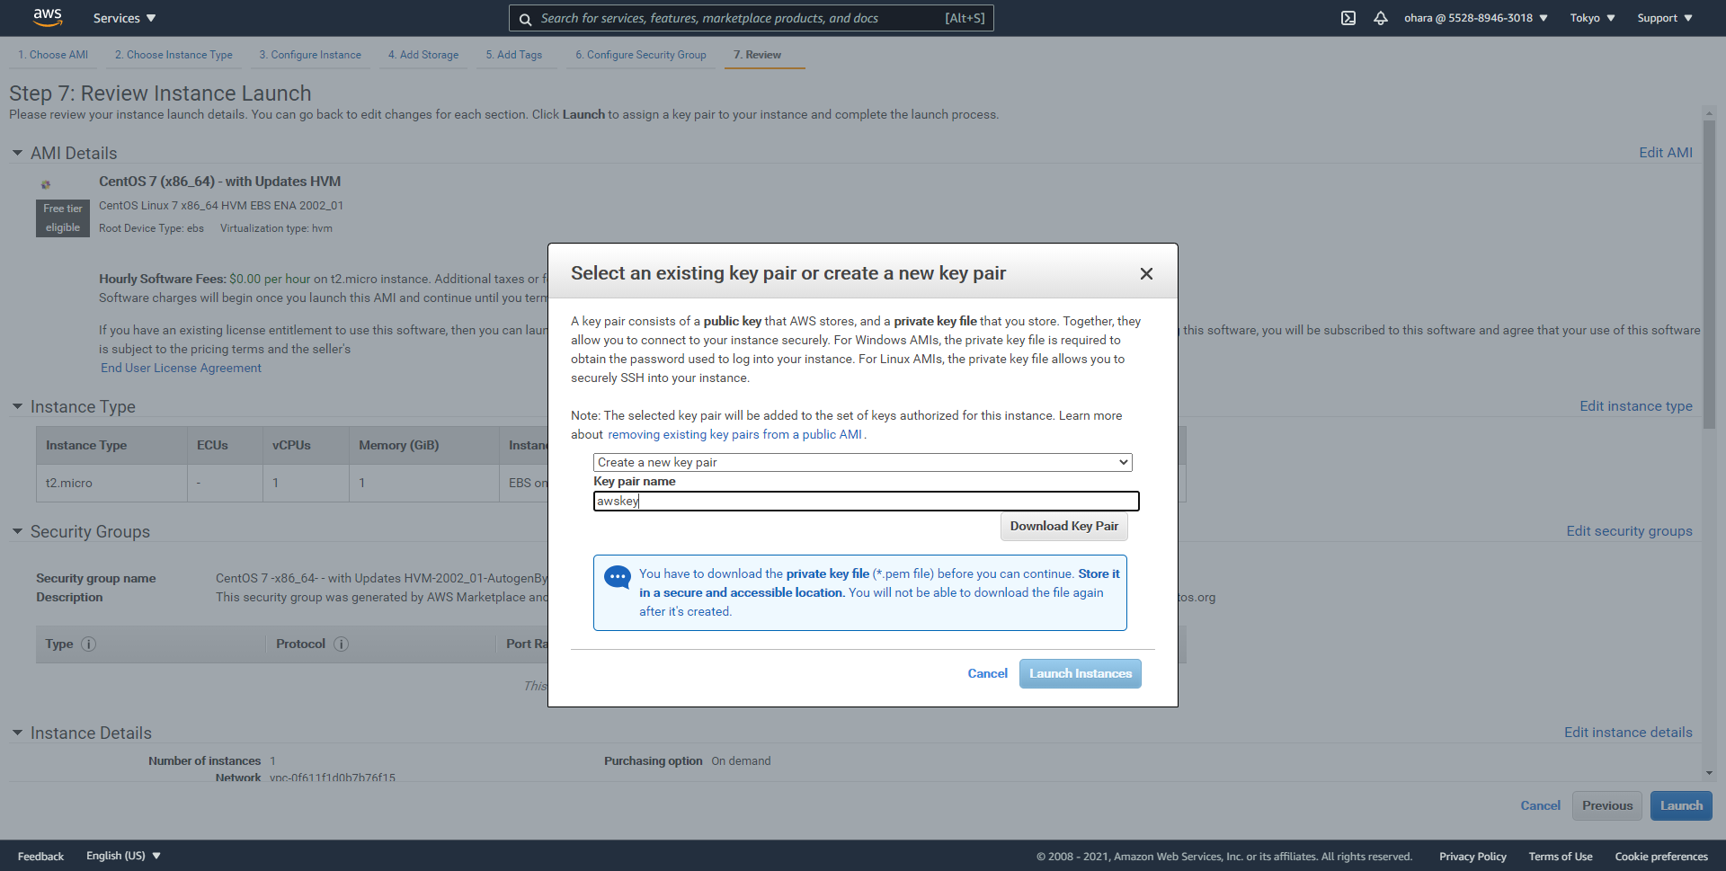Collapse the Instance Type section
Screen dimensions: 1726x871
point(17,406)
